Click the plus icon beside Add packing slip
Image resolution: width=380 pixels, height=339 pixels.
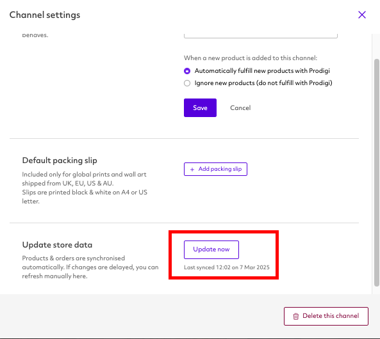[x=192, y=169]
